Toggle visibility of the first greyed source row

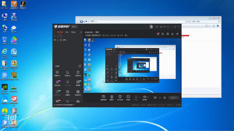55,36
